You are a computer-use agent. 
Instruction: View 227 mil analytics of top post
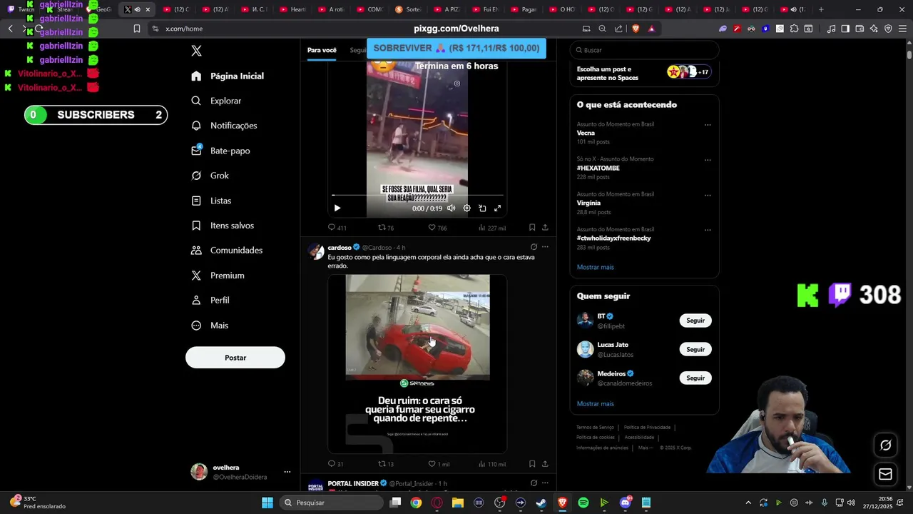point(492,228)
